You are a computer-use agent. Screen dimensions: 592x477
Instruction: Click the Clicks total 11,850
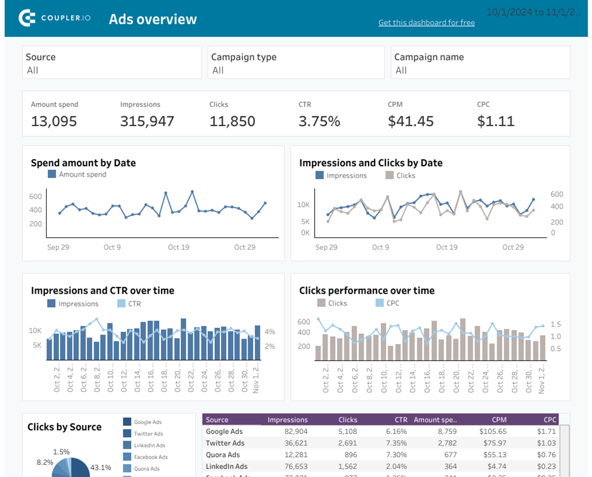233,121
